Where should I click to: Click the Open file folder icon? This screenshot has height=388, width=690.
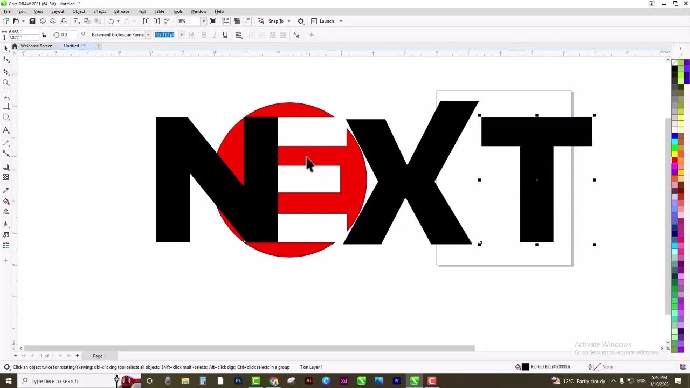(16, 21)
